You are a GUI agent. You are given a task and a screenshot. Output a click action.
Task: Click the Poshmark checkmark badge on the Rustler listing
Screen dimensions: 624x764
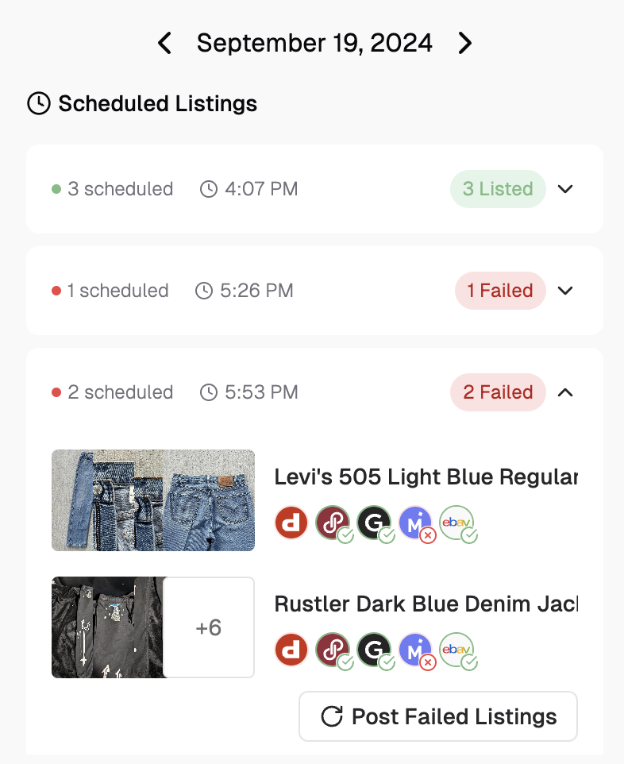345,662
